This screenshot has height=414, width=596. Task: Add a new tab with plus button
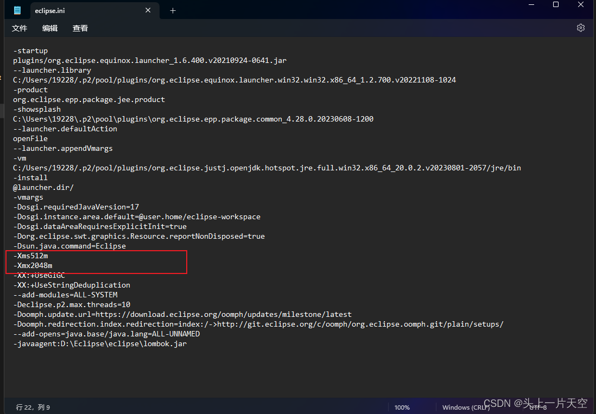tap(173, 11)
